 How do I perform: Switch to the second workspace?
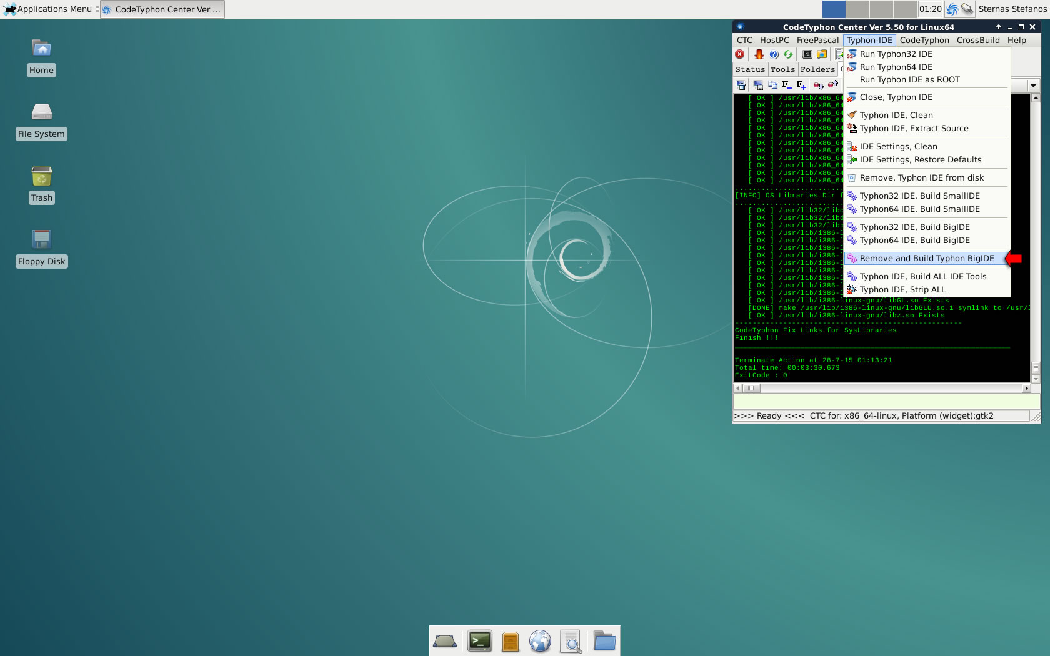pyautogui.click(x=857, y=9)
